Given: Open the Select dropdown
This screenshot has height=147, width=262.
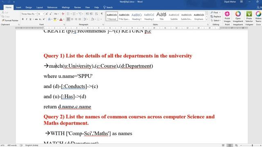Looking at the screenshot, I should click(216, 20).
